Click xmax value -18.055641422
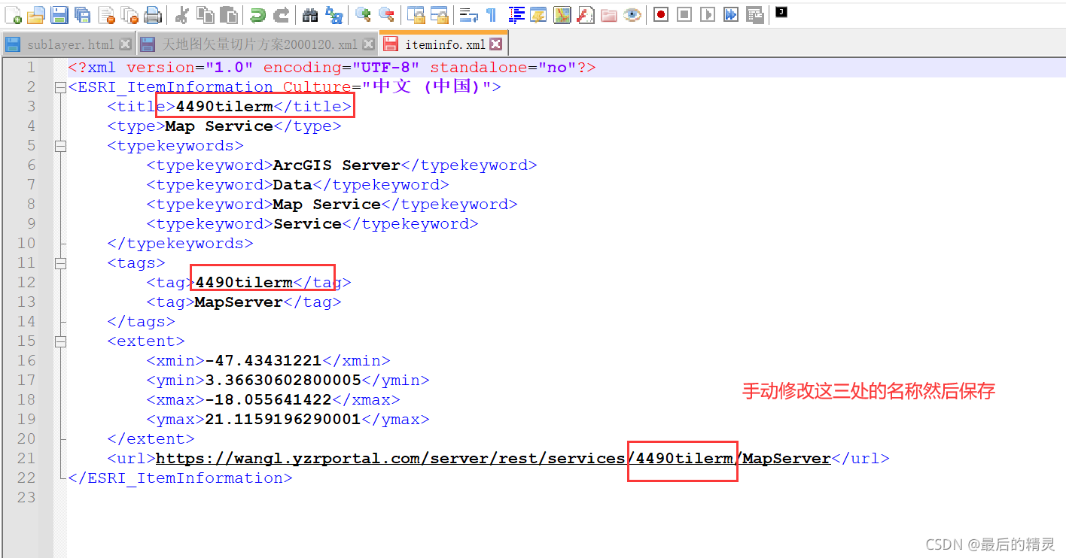1066x558 pixels. click(x=268, y=400)
